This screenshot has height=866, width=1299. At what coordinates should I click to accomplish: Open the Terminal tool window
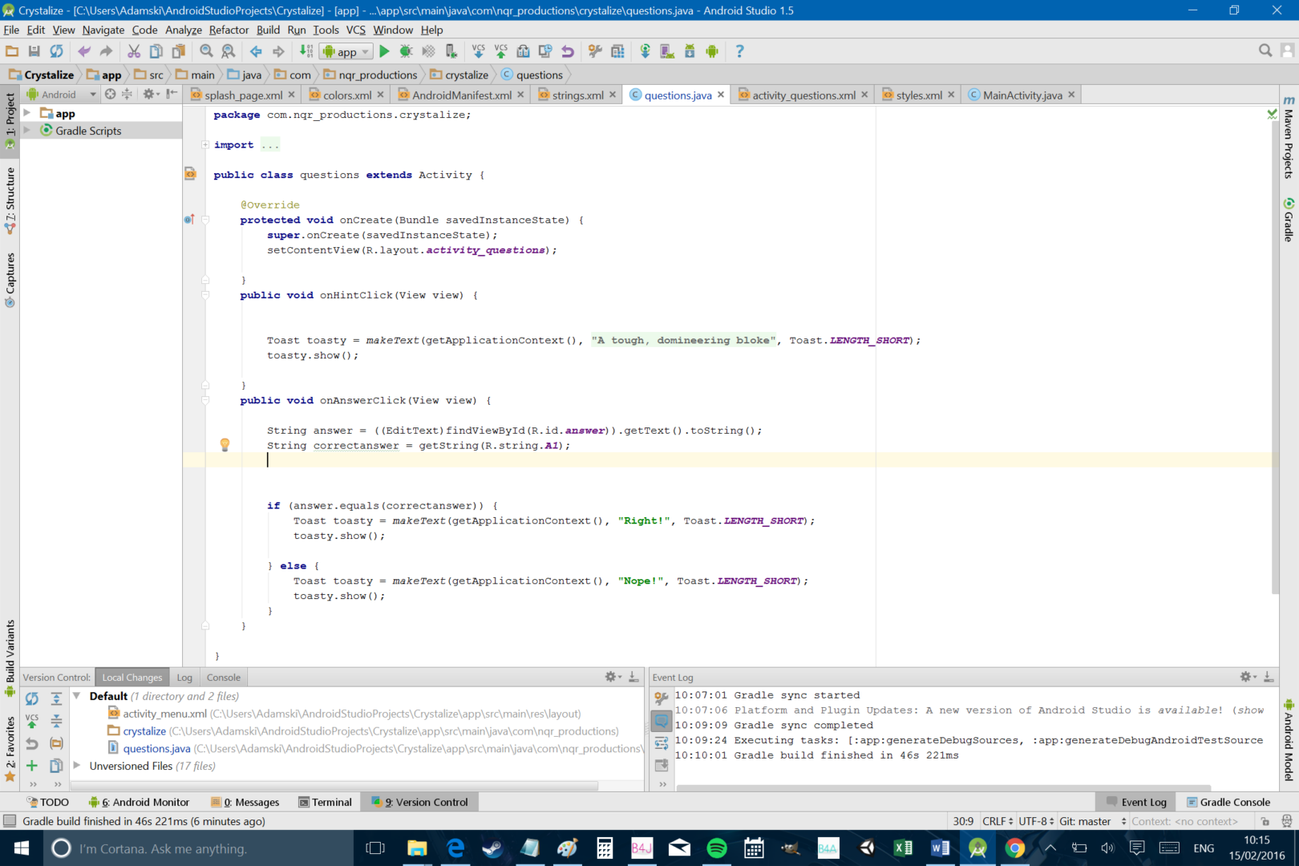point(326,802)
